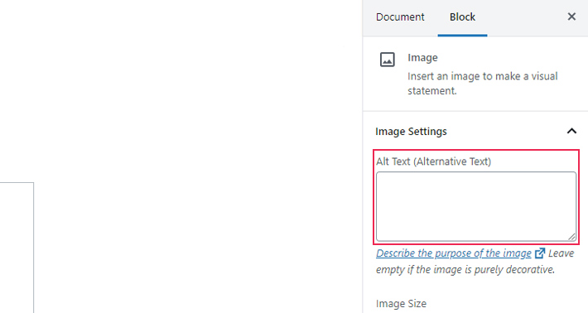Collapse the Image Settings panel chevron

tap(571, 131)
